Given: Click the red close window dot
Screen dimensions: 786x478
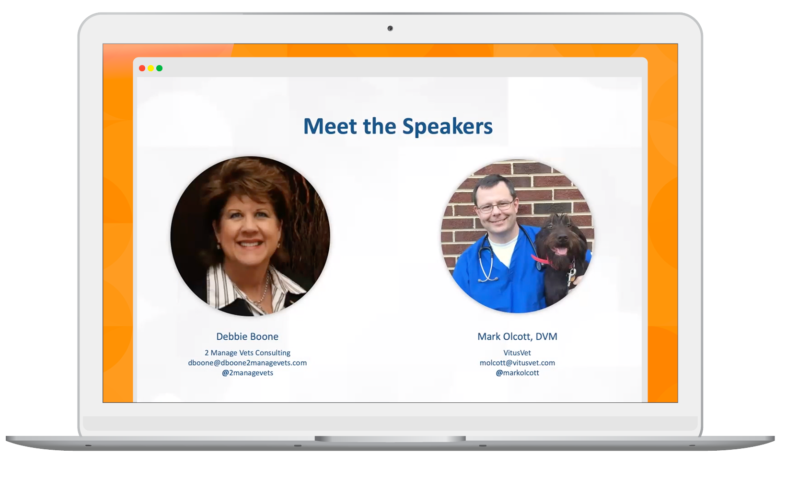Looking at the screenshot, I should [142, 68].
